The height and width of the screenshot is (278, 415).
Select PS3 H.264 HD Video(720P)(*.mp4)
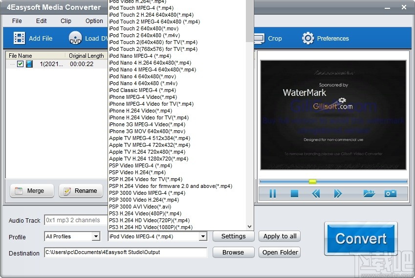click(x=149, y=221)
